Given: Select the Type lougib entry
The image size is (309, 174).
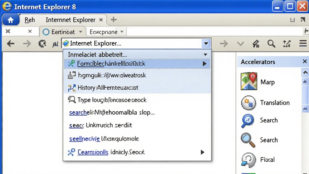Looking at the screenshot, I should [x=137, y=100].
